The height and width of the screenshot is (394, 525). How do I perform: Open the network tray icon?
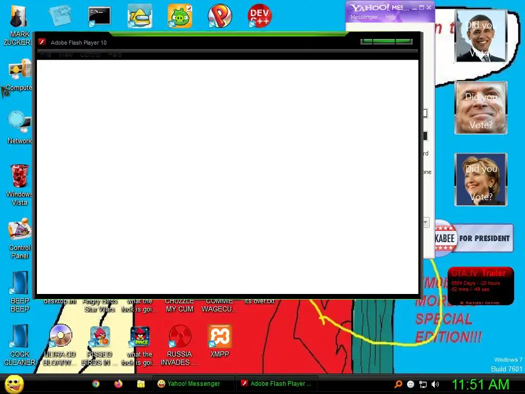coord(423,384)
